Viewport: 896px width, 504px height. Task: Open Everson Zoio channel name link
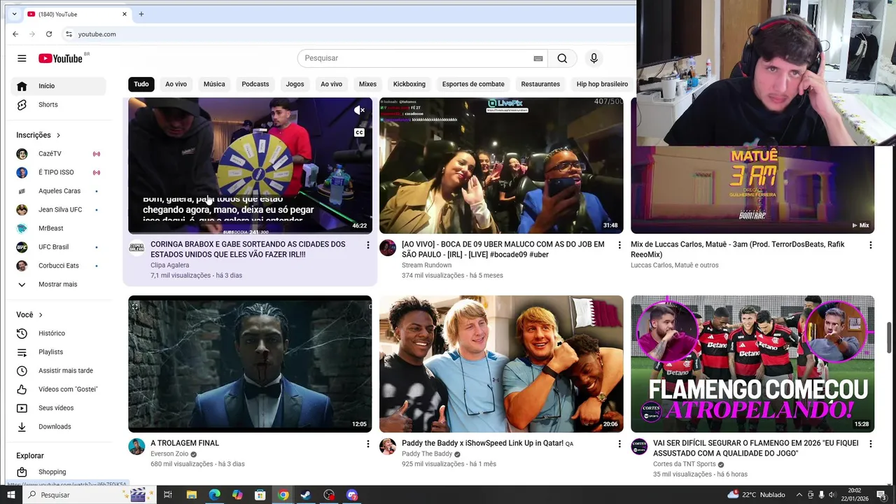coord(169,454)
